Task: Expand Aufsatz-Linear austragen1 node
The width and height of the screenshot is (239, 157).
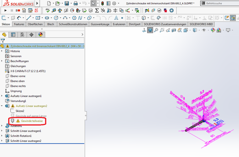Action: (x=2, y=96)
